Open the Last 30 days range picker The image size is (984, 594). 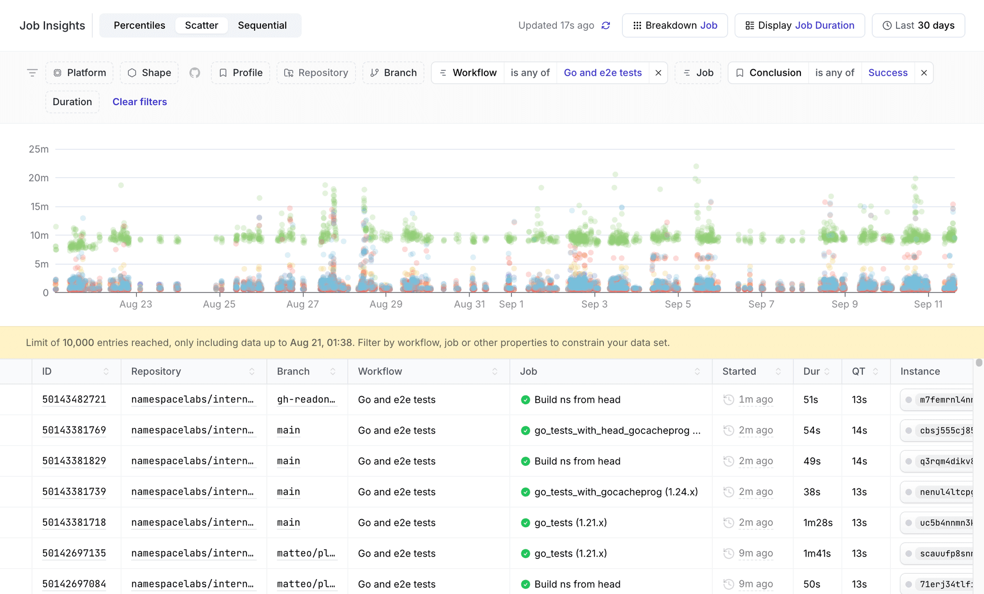(918, 25)
